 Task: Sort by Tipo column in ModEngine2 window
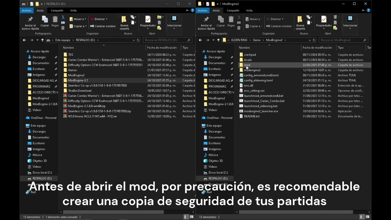tap(351, 48)
